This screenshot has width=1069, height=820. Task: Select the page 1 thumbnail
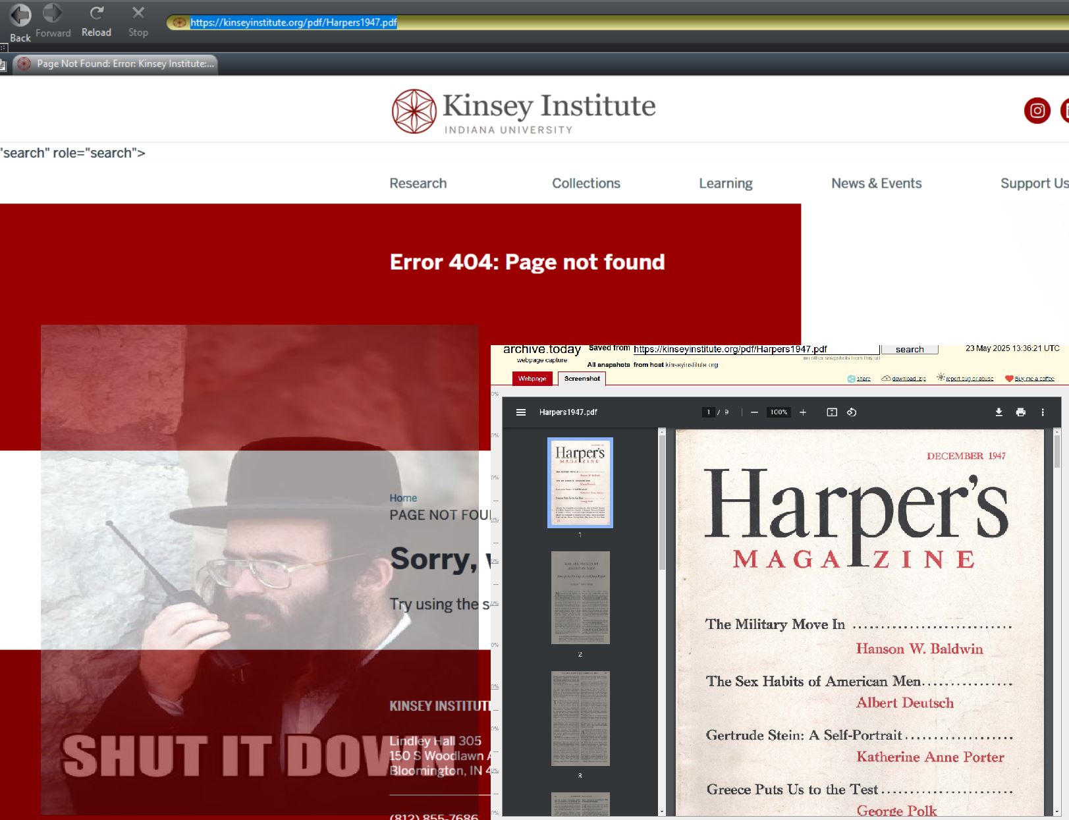pyautogui.click(x=580, y=482)
